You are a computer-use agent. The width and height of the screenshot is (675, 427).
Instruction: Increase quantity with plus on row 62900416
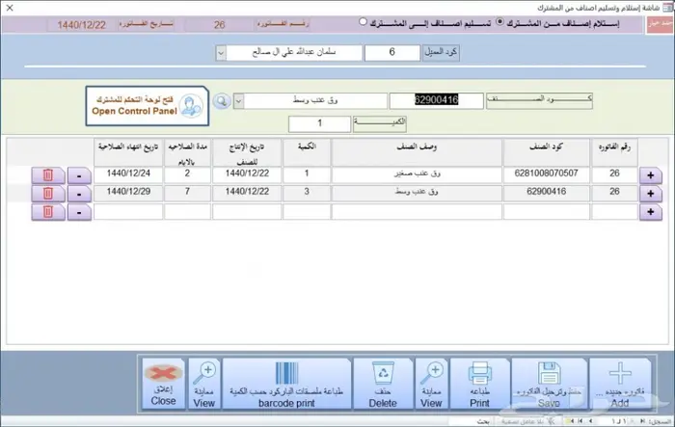(x=651, y=194)
